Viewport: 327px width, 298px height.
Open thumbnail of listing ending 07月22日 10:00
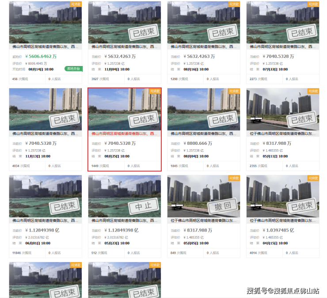pos(283,22)
